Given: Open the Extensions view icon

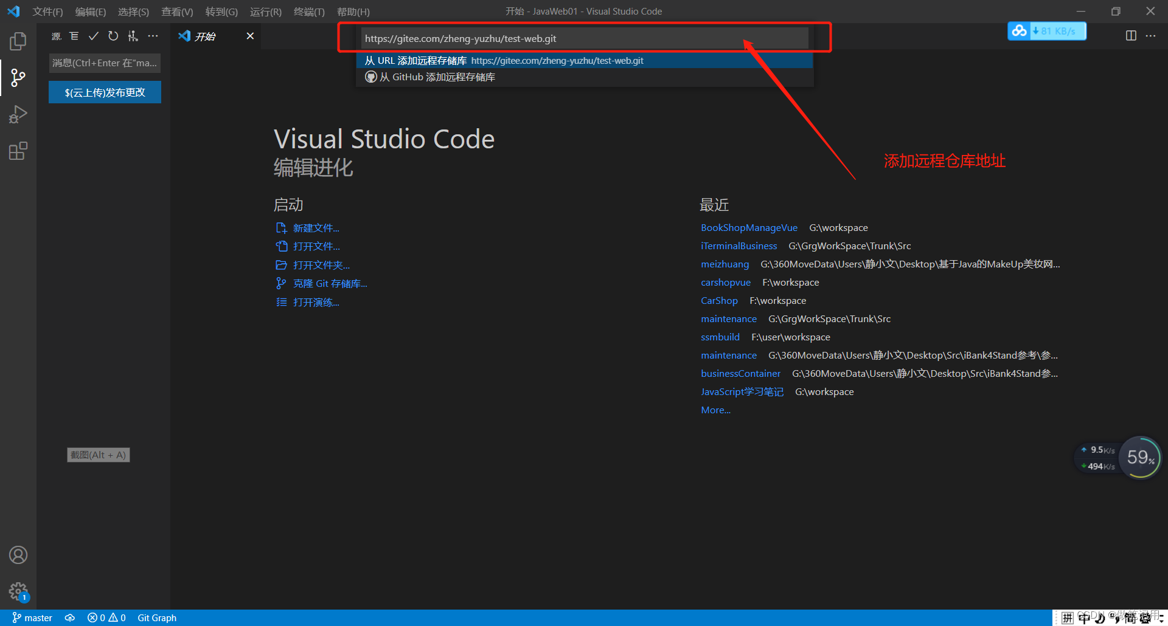Looking at the screenshot, I should pos(18,151).
